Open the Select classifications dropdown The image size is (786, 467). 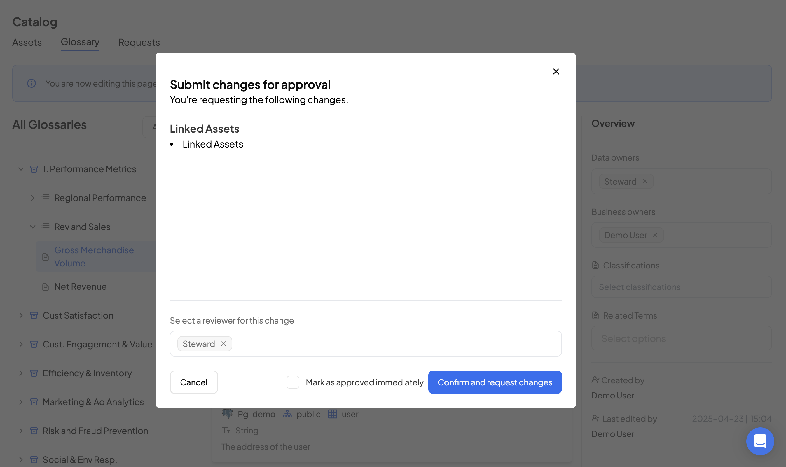[681, 287]
